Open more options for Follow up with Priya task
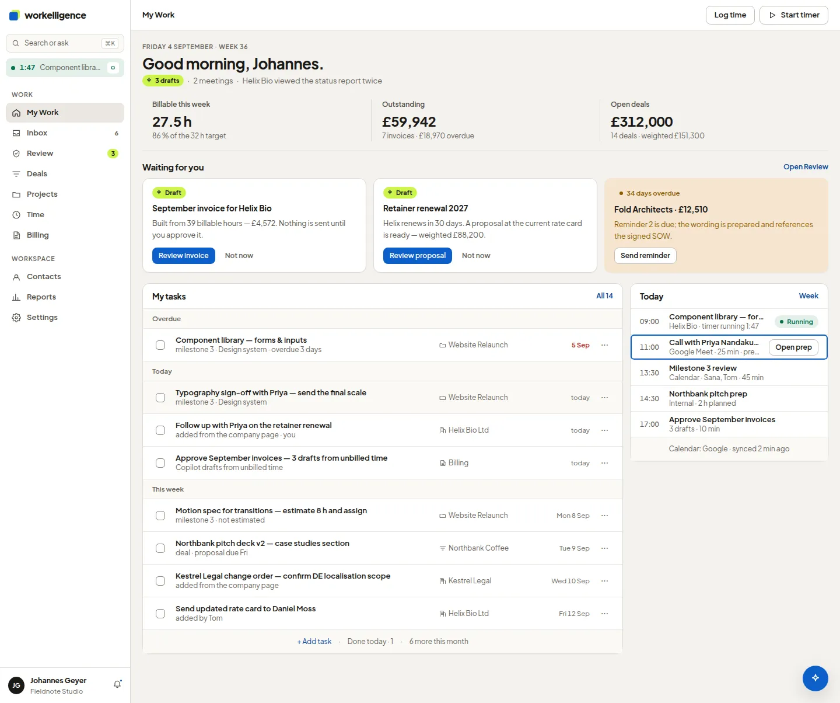Image resolution: width=840 pixels, height=703 pixels. pos(604,430)
